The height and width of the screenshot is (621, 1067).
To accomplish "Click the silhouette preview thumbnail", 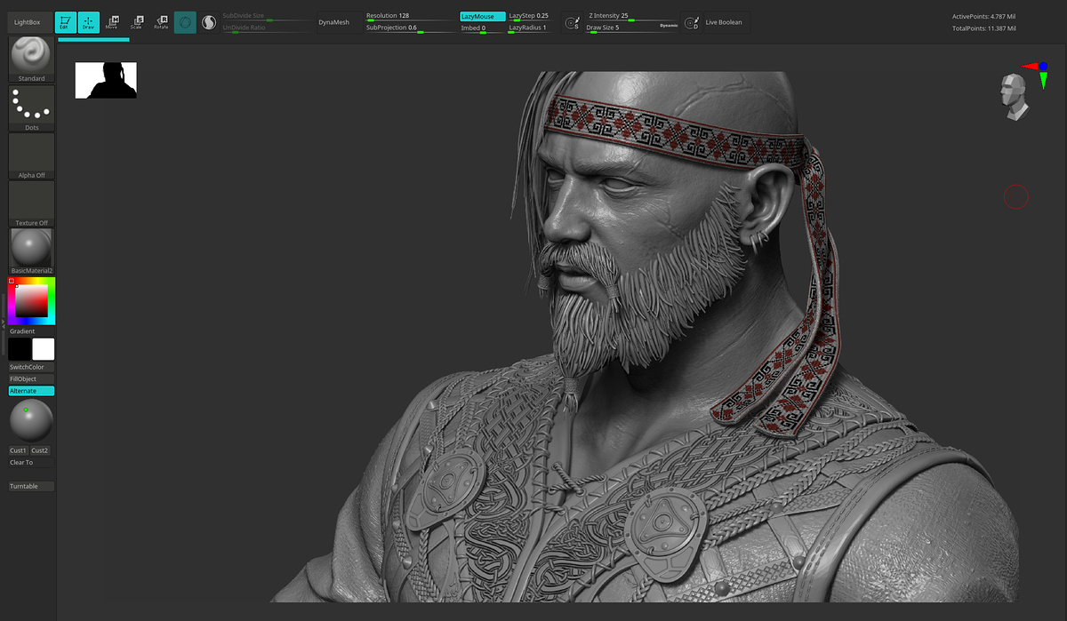I will click(106, 80).
